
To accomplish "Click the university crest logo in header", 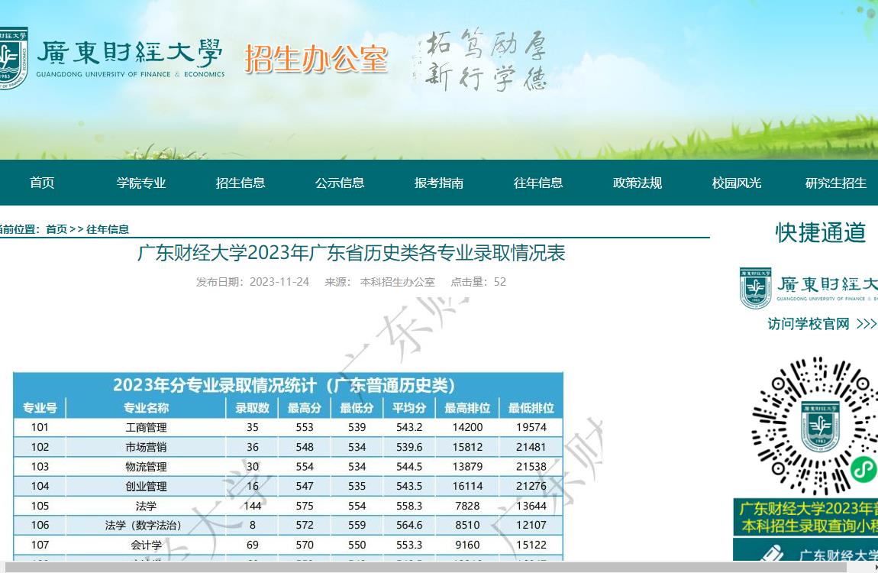I will click(x=14, y=58).
